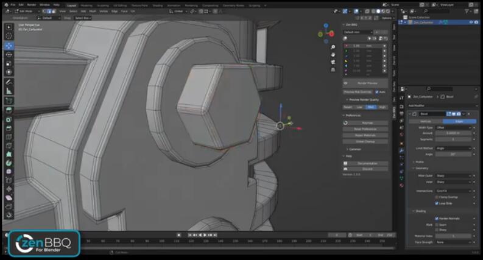
Task: Click the viewport zoom magnifier icon
Action: coord(333,47)
